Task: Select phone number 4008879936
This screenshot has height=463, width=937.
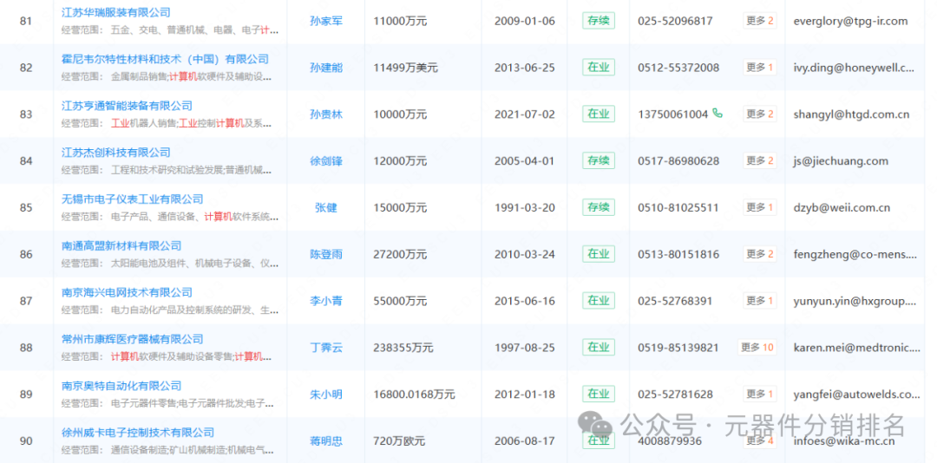Action: (670, 441)
